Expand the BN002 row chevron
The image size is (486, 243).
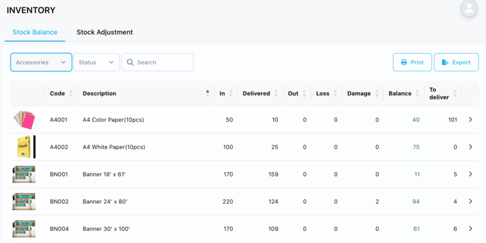tap(471, 201)
